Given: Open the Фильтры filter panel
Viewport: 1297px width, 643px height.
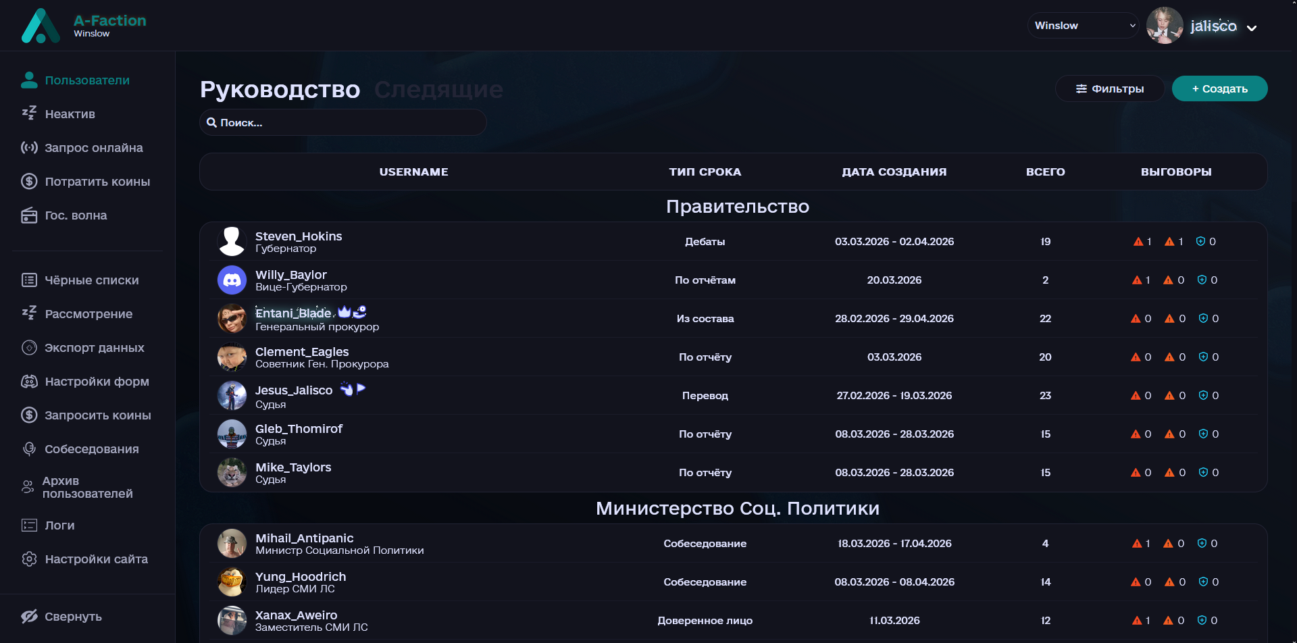Looking at the screenshot, I should (x=1109, y=88).
